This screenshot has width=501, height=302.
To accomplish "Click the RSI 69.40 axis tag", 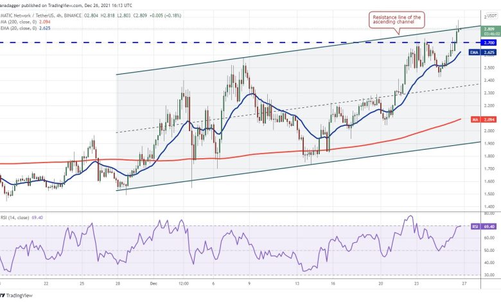I will click(484, 226).
